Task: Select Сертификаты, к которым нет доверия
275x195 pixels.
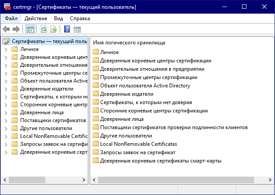Action: pyautogui.click(x=146, y=102)
